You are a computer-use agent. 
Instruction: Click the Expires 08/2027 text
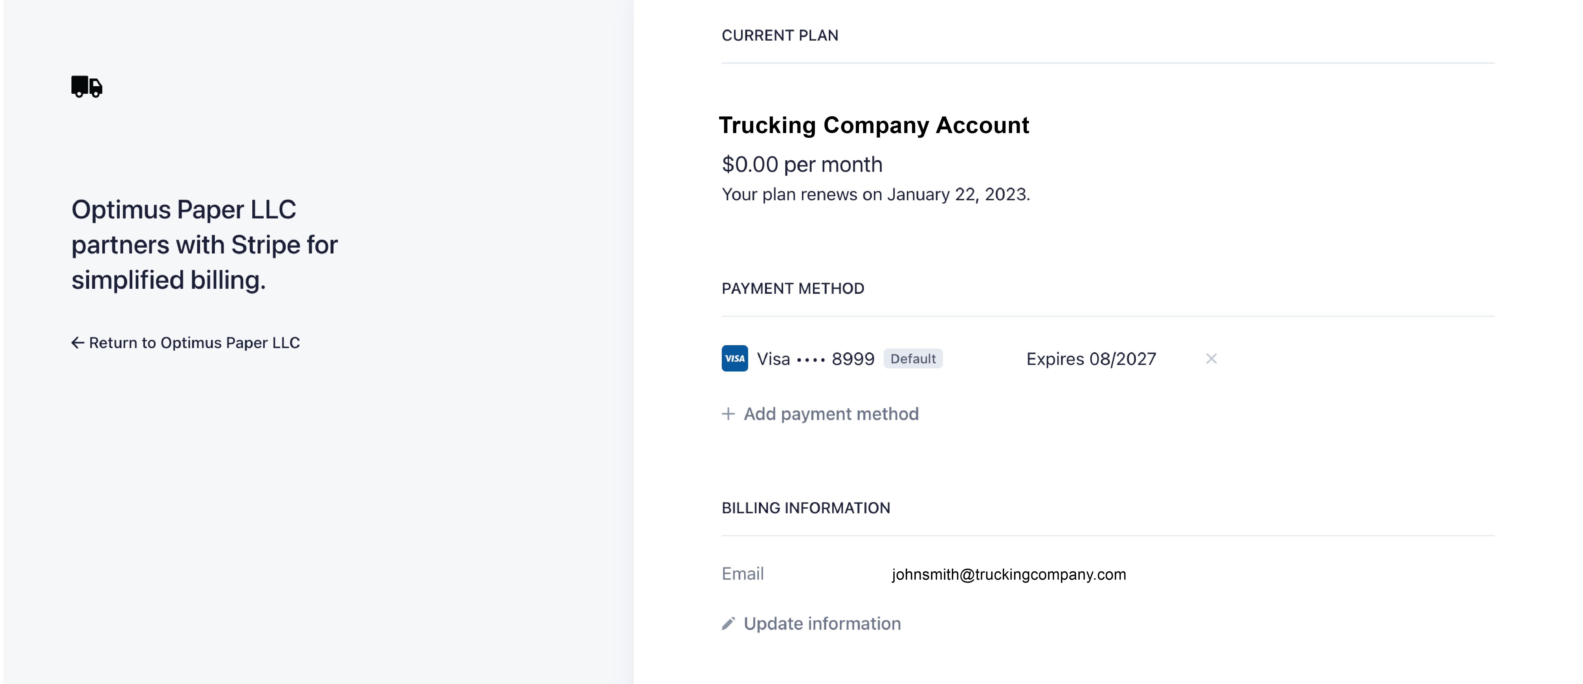point(1091,359)
